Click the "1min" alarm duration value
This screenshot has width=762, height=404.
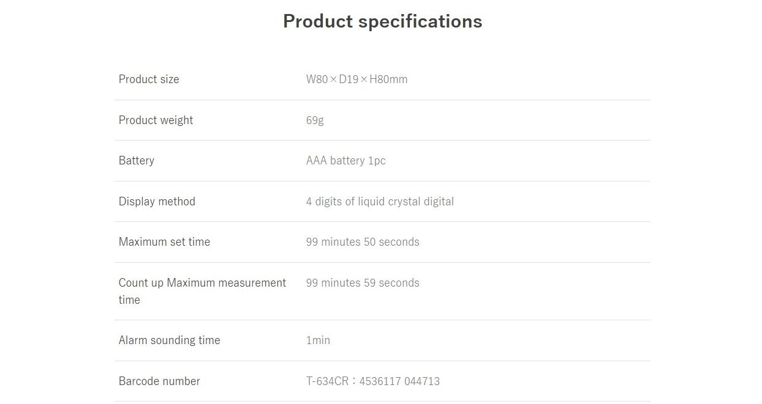coord(318,340)
